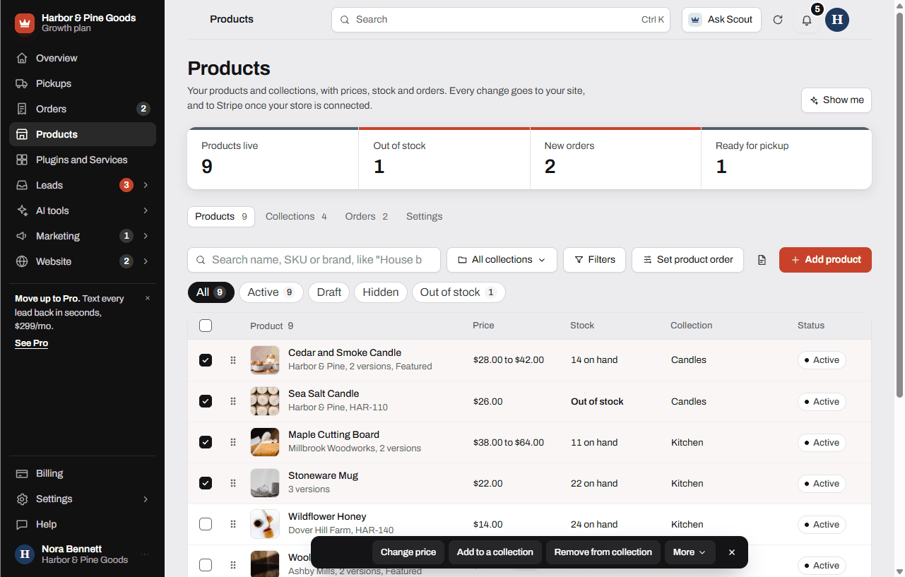
Task: Expand Marketing submenu
Action: pos(146,236)
